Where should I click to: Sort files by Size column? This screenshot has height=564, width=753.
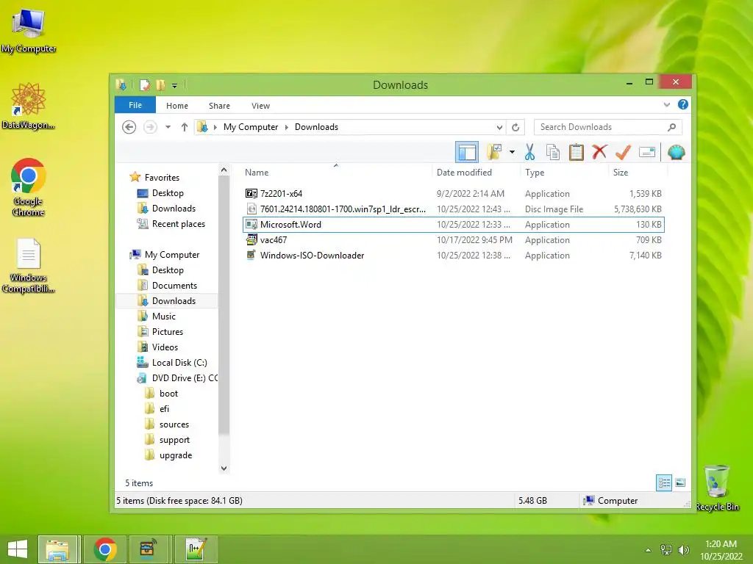(621, 173)
